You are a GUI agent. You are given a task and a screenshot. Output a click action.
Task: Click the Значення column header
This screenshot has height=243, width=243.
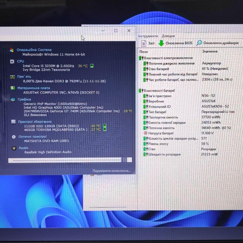(210, 51)
